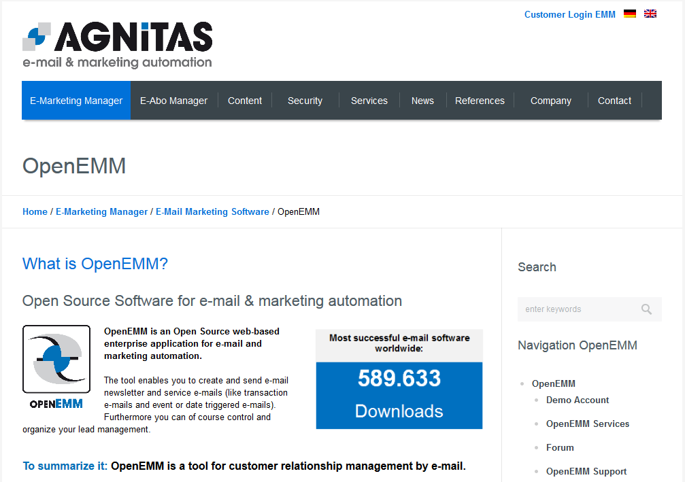
Task: Navigate to the News menu item
Action: (422, 101)
